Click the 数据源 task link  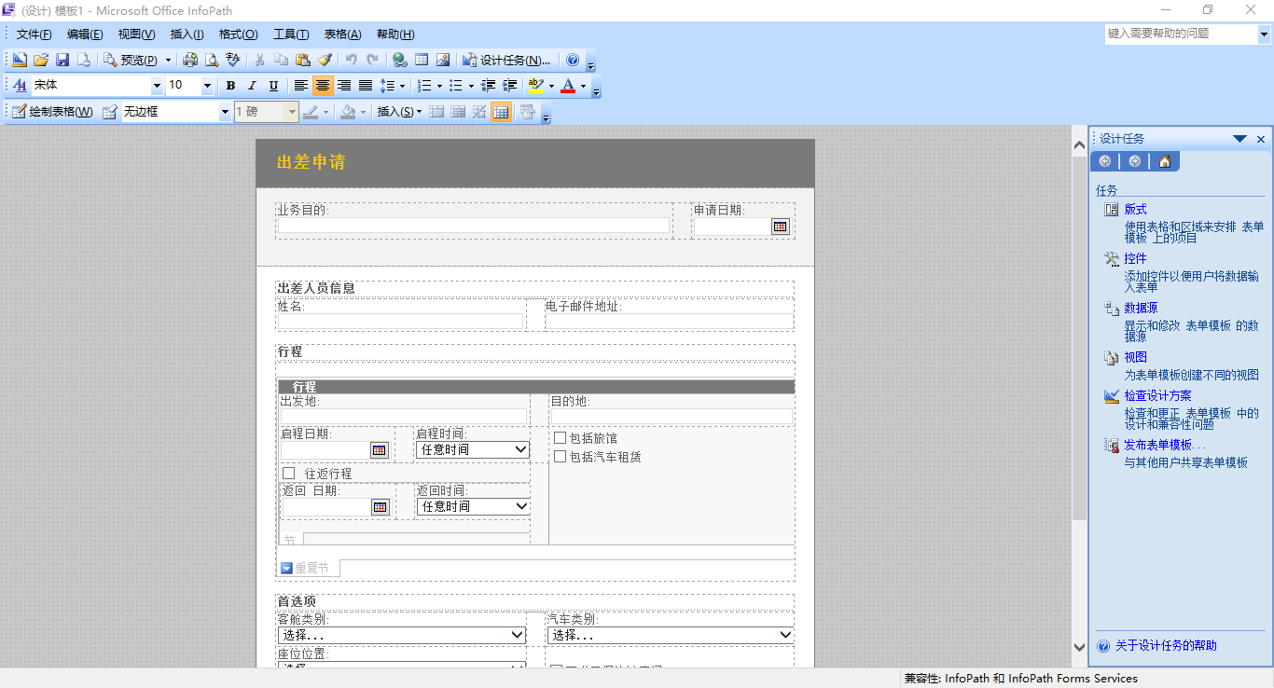(x=1141, y=308)
